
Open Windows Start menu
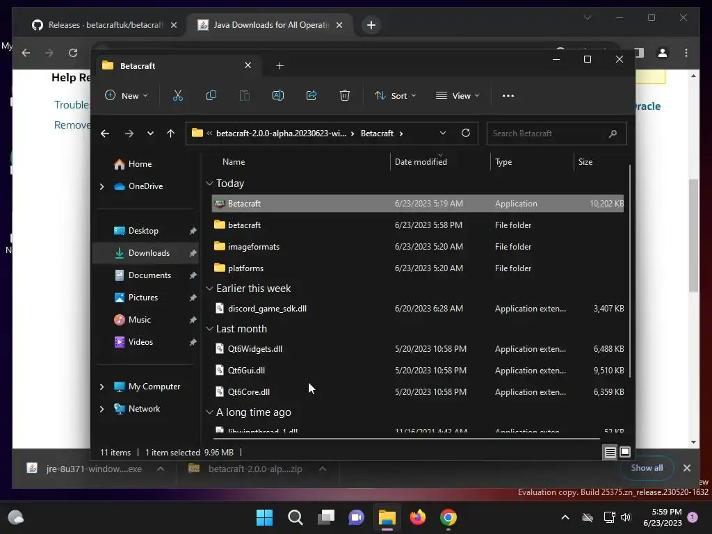point(264,517)
